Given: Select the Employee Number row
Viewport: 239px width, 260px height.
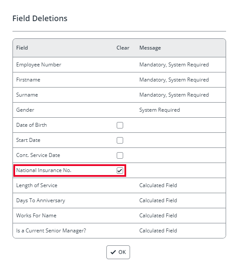Looking at the screenshot, I should (x=119, y=65).
